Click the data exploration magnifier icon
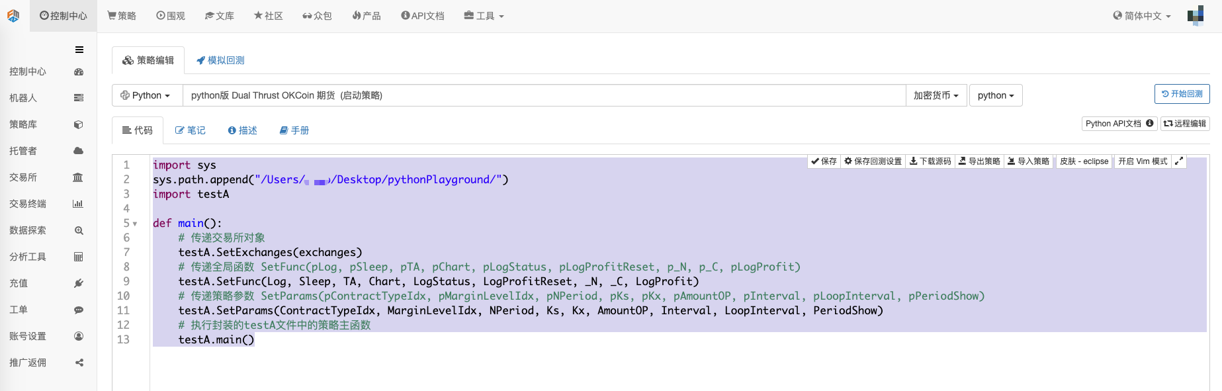 [x=79, y=230]
